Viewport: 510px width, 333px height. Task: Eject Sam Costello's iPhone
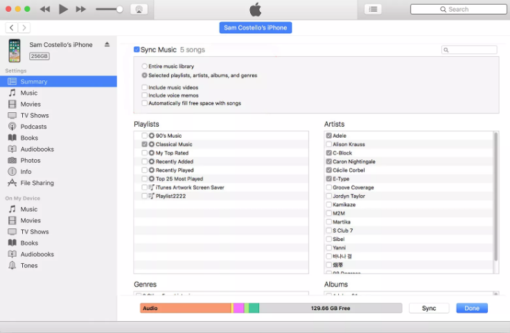pyautogui.click(x=107, y=44)
